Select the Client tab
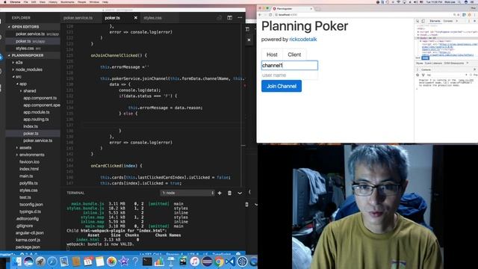Image resolution: width=478 pixels, height=269 pixels. pos(294,55)
